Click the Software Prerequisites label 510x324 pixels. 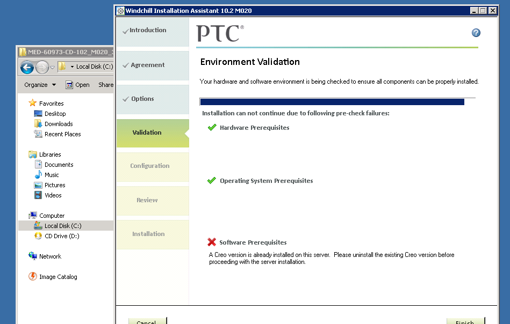253,242
